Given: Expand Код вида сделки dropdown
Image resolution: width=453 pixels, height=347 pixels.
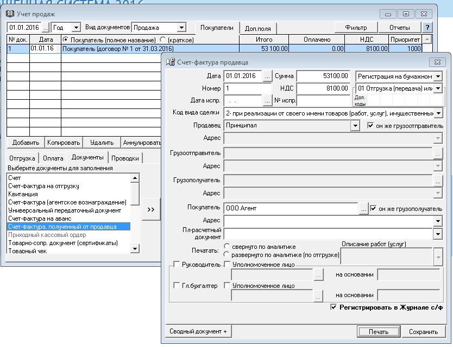Looking at the screenshot, I should (438, 113).
